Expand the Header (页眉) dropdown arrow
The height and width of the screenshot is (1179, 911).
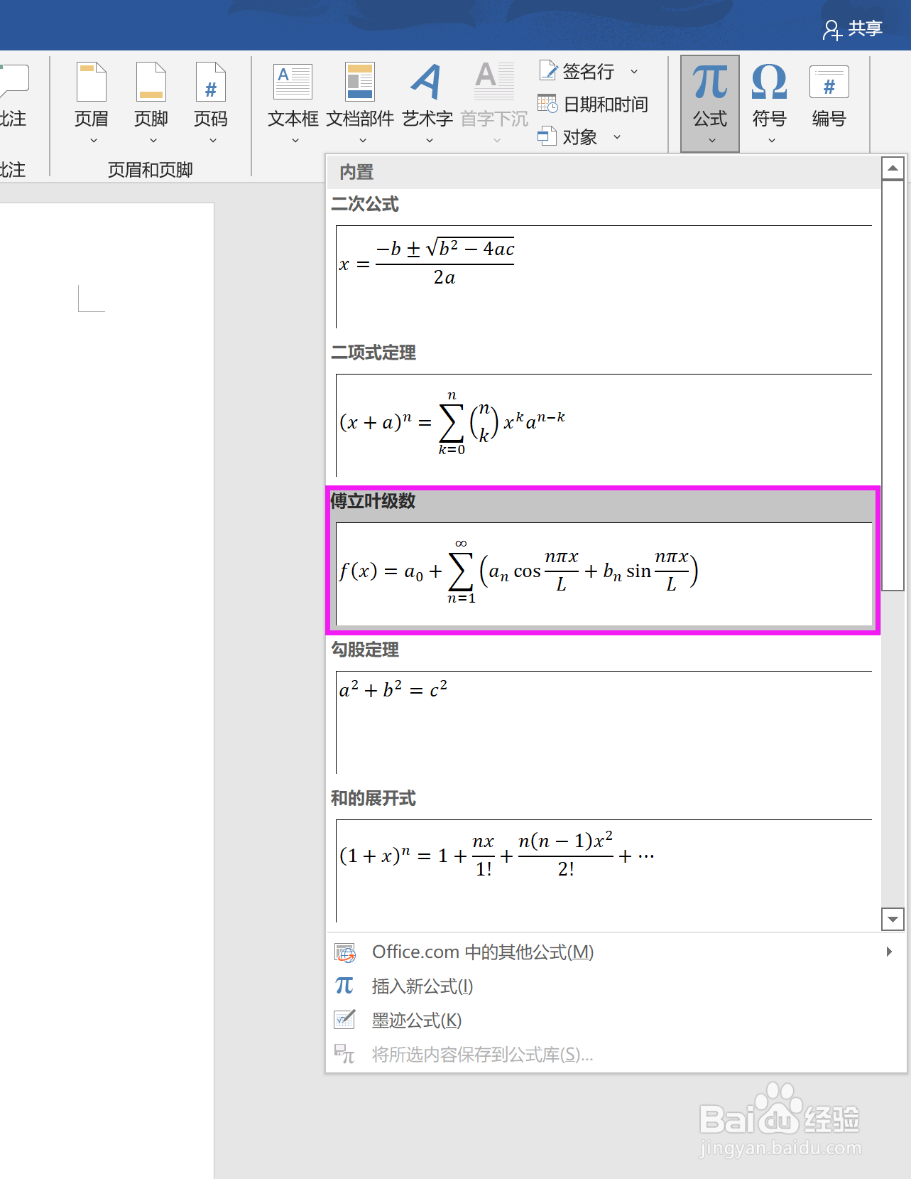tap(93, 141)
